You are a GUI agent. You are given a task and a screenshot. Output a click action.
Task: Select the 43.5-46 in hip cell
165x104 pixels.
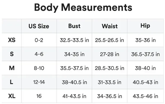(146, 96)
